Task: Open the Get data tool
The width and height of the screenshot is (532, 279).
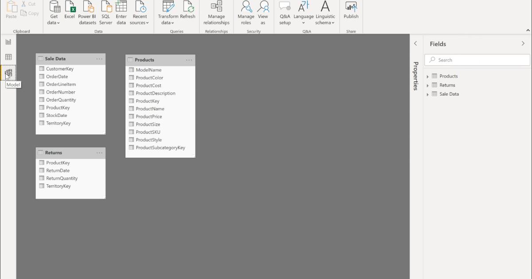Action: point(53,12)
